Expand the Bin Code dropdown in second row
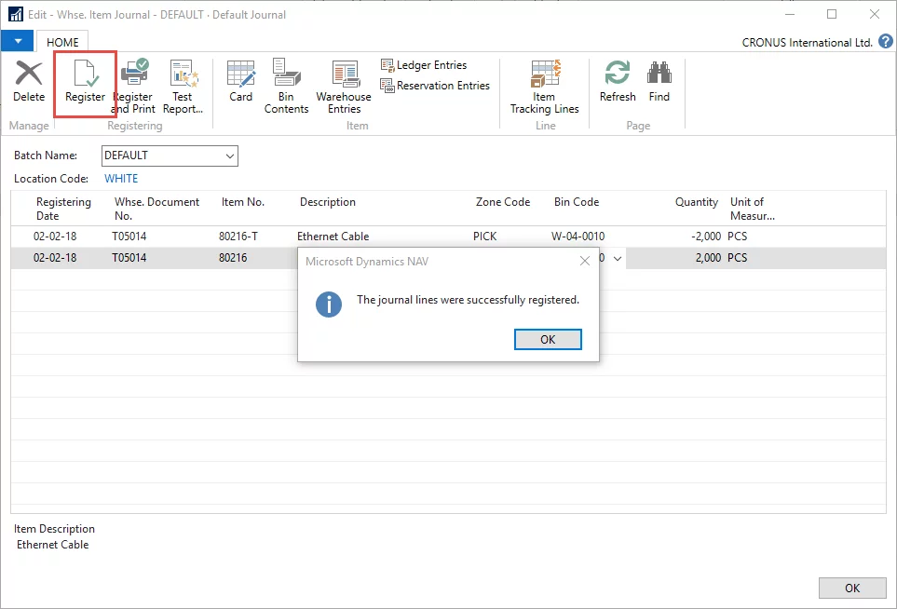The width and height of the screenshot is (897, 609). 618,258
